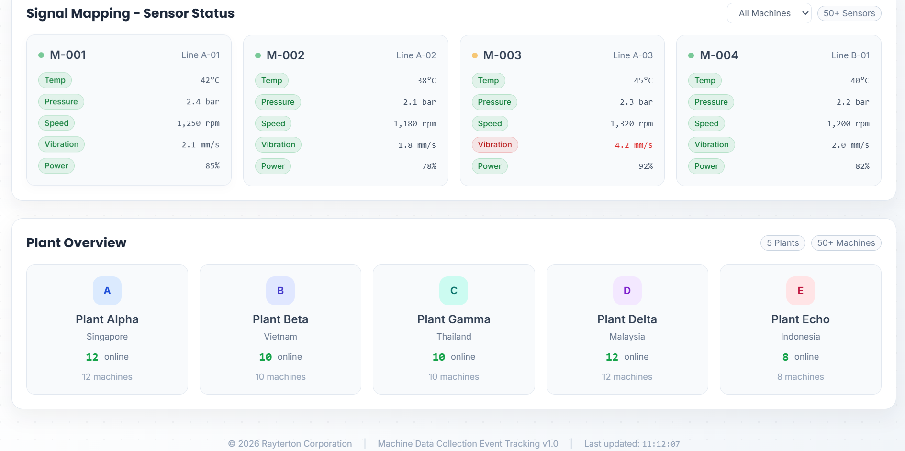Click the Plant Beta 'B' icon
905x451 pixels.
click(x=280, y=291)
